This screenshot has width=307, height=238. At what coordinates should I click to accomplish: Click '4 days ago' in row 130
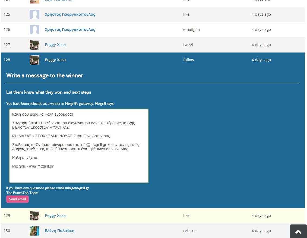[x=261, y=231]
